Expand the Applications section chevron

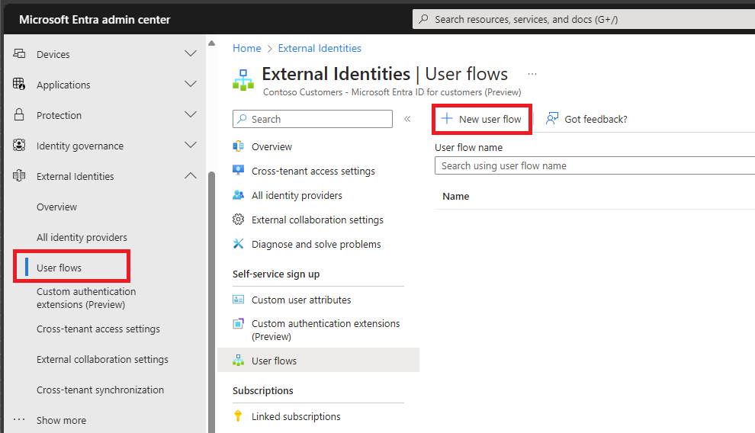pos(191,85)
